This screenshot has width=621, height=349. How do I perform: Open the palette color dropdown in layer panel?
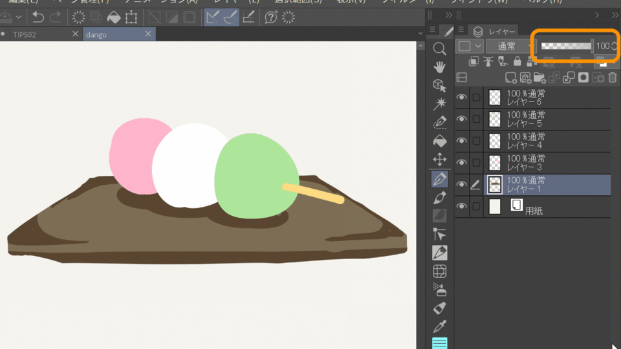click(x=470, y=46)
